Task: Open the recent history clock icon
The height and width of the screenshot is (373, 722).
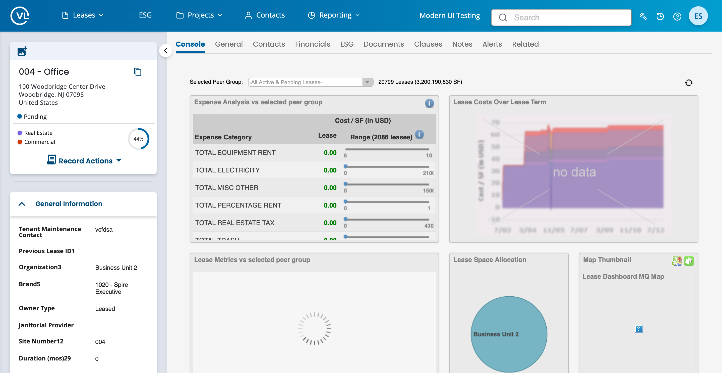Action: coord(660,17)
